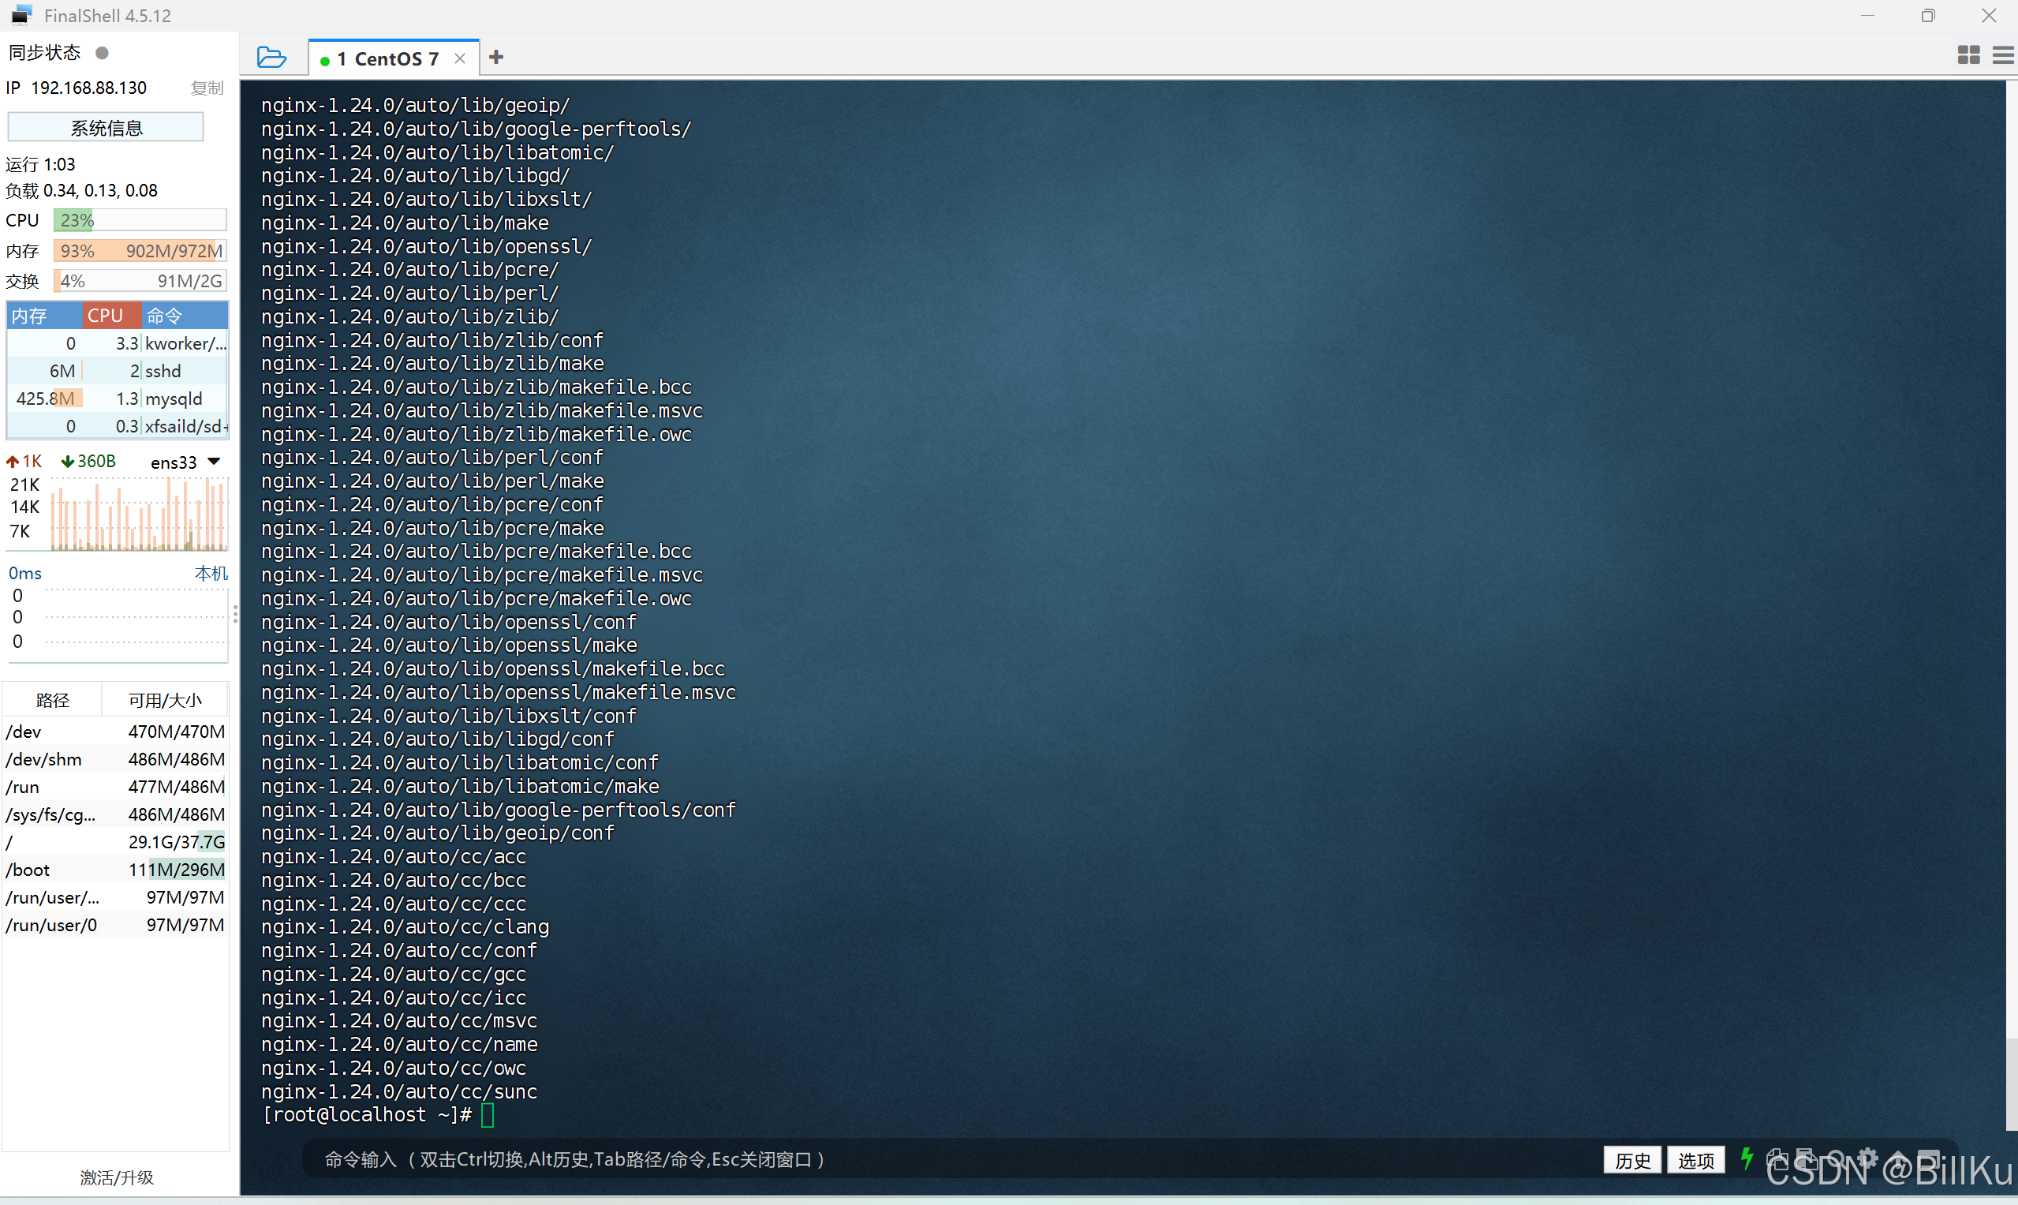The height and width of the screenshot is (1205, 2018).
Task: Select the mysqld process row
Action: tap(118, 399)
